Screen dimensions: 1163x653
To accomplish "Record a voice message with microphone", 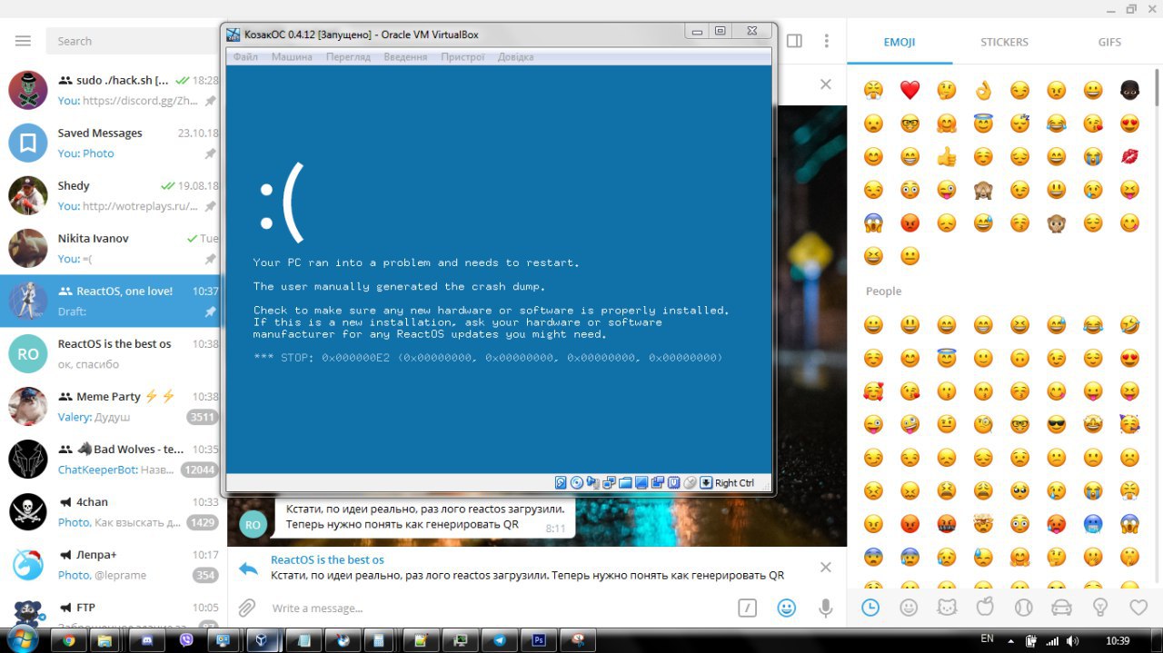I will [x=825, y=608].
